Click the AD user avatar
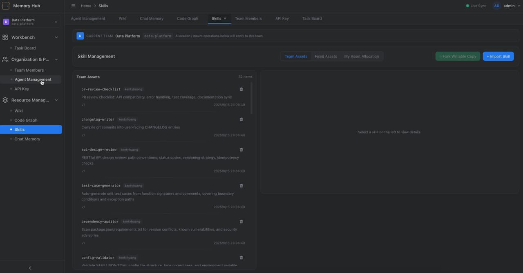 pos(497,6)
